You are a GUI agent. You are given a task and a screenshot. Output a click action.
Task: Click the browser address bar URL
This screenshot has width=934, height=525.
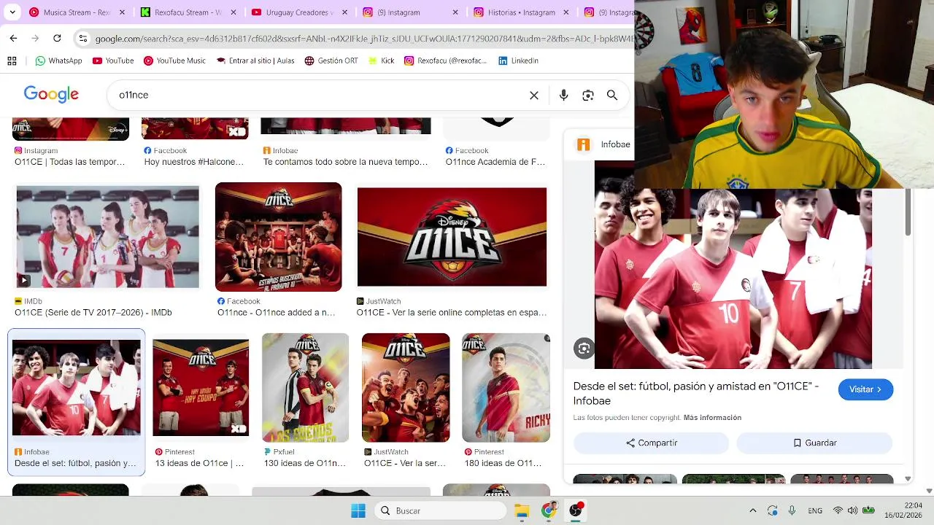363,39
